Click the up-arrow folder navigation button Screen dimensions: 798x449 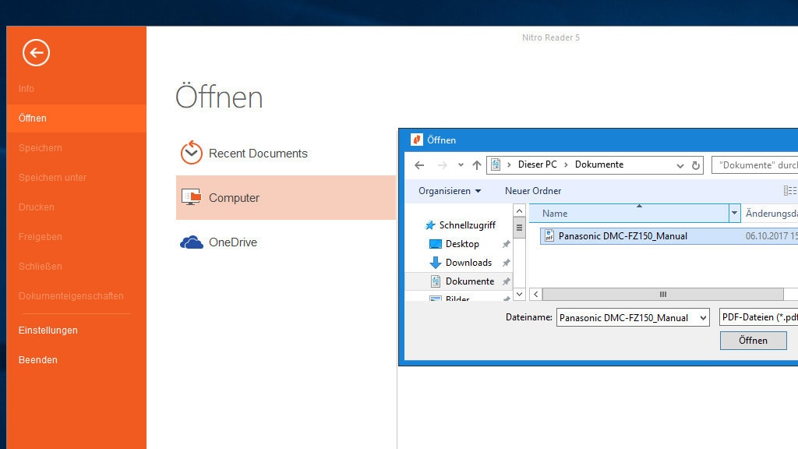(477, 165)
